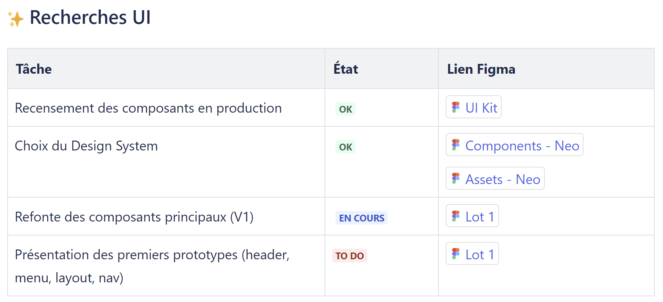
Task: Click Figma icon of Lot 1 in Refonte row
Action: [456, 216]
